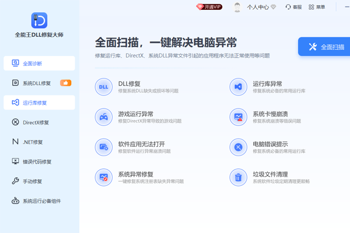Click the headline 全面扫描，一键解决电脑异常

166,43
